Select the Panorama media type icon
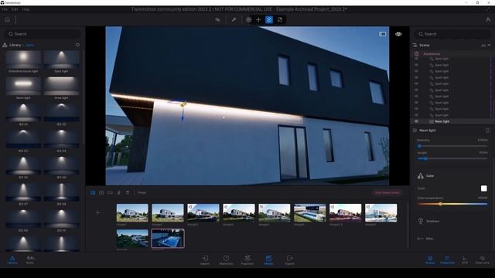The width and height of the screenshot is (495, 278). (110, 192)
